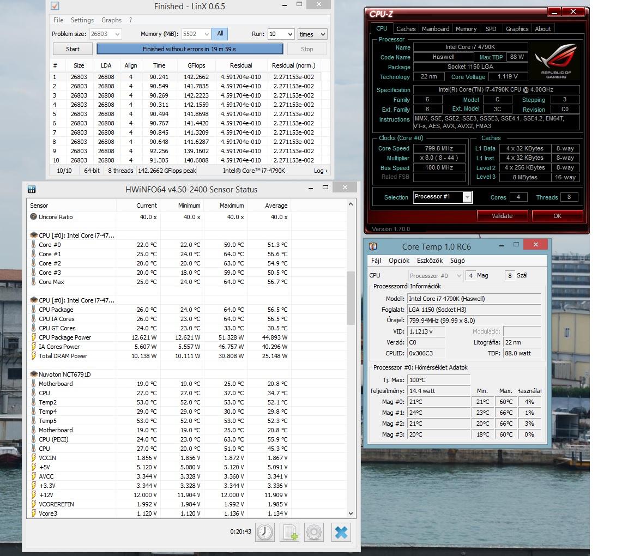The image size is (628, 556).
Task: Click the IA Cores Power row label
Action: click(59, 347)
